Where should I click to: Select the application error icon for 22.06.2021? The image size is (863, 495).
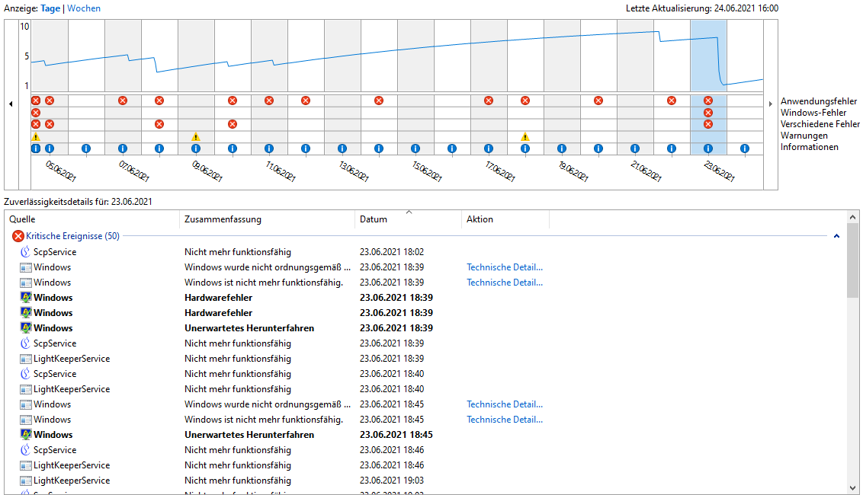click(x=672, y=101)
